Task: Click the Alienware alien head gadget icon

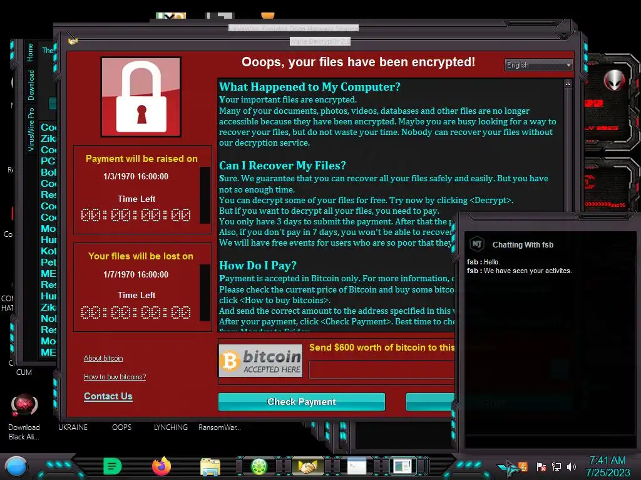Action: (x=614, y=81)
